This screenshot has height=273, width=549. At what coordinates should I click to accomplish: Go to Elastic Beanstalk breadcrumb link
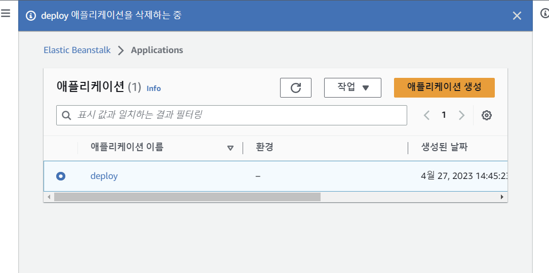coord(77,50)
